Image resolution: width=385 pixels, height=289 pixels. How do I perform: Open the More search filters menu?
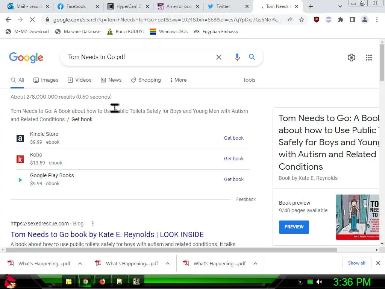point(178,80)
